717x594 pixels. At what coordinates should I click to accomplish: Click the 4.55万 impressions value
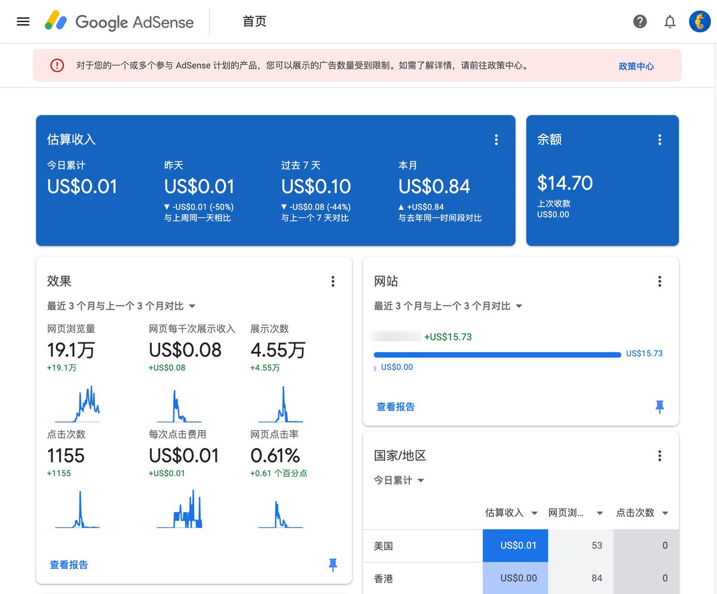click(278, 350)
